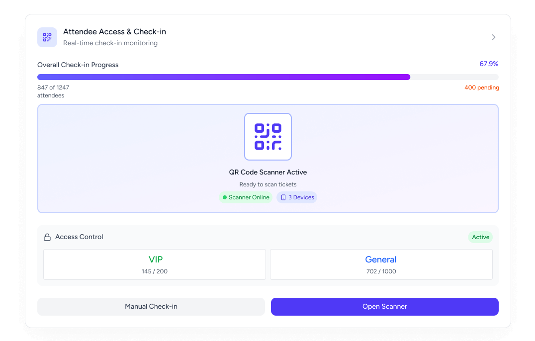Open the 3 Devices badge
Screen dimensions: 535x341
297,197
